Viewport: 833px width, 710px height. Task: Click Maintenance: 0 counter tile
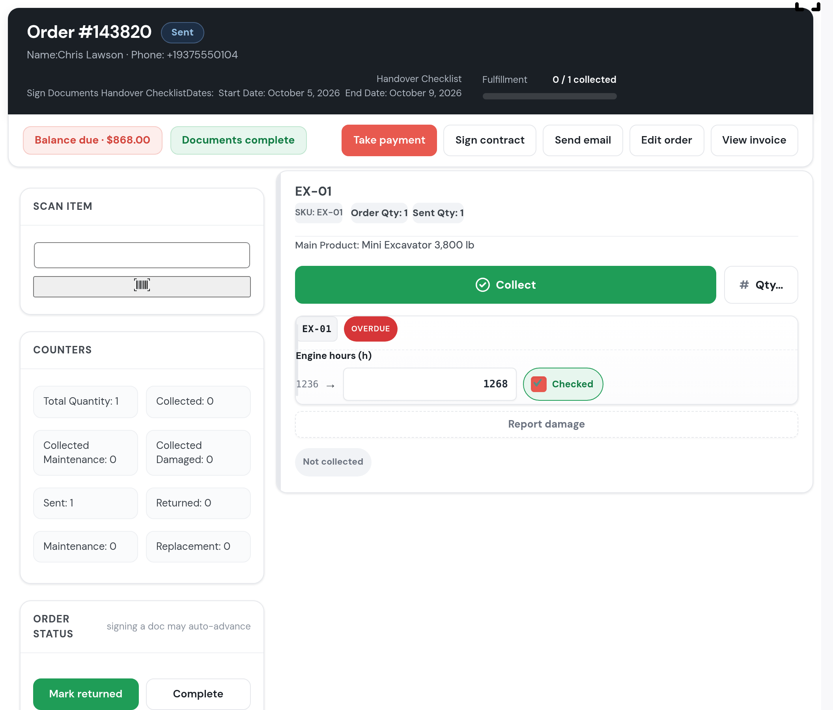(86, 546)
